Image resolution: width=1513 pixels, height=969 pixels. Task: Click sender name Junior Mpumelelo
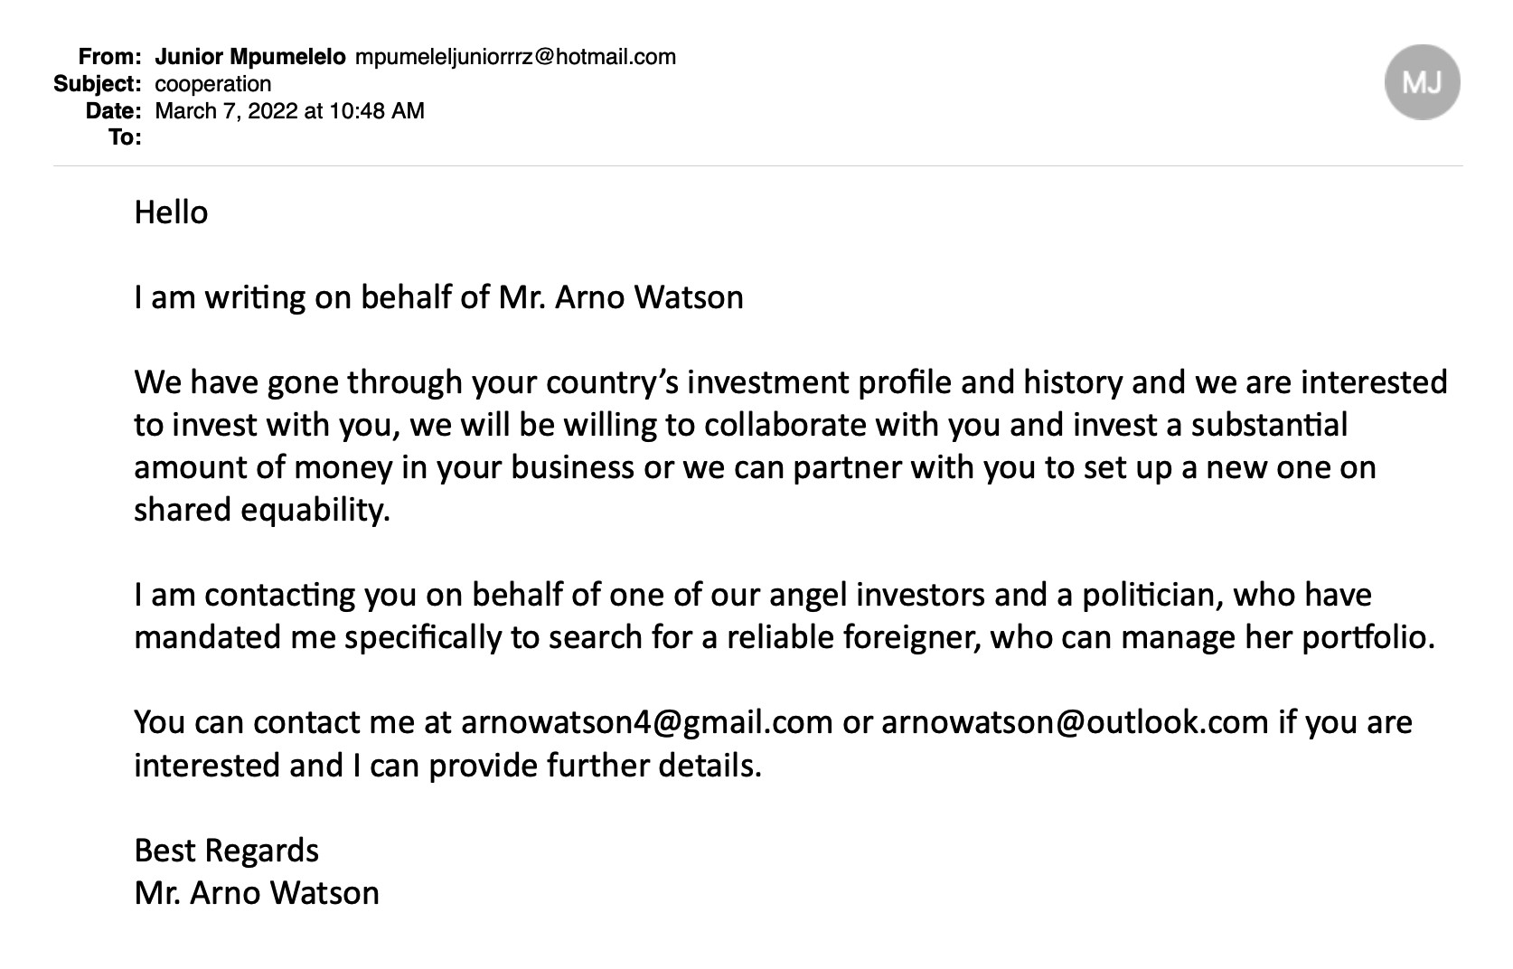click(250, 57)
